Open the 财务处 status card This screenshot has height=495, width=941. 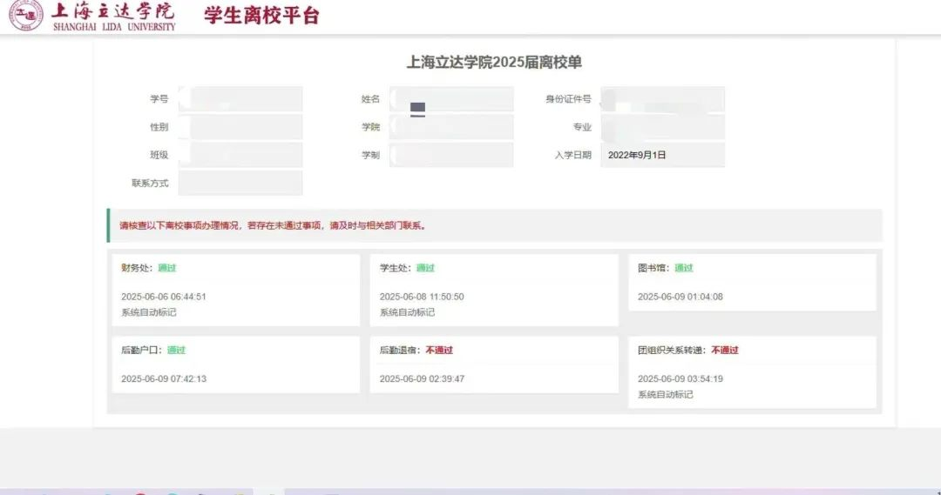(236, 290)
